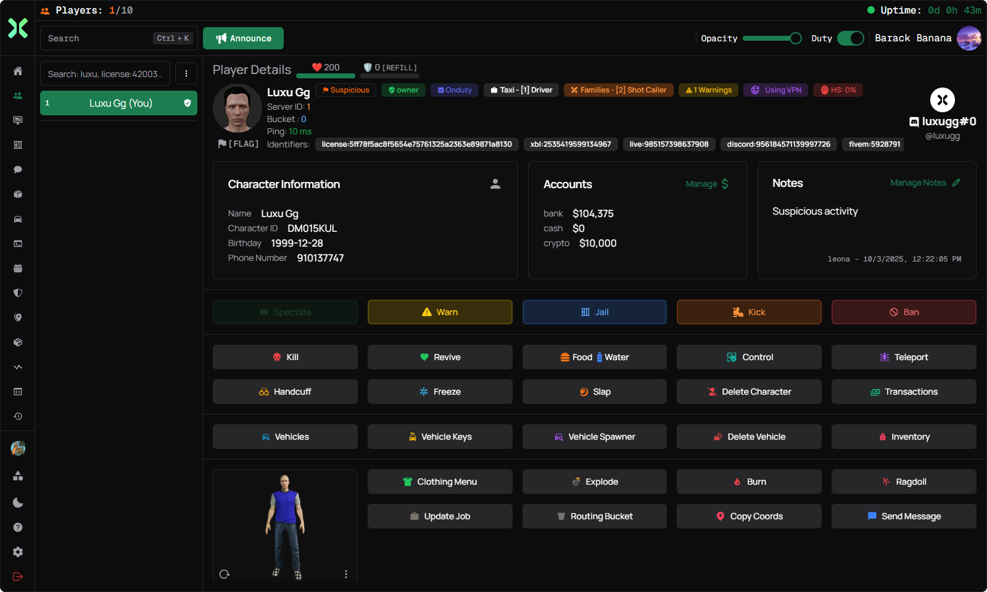This screenshot has width=987, height=592.
Task: Copy the discord identifier chip
Action: [778, 144]
